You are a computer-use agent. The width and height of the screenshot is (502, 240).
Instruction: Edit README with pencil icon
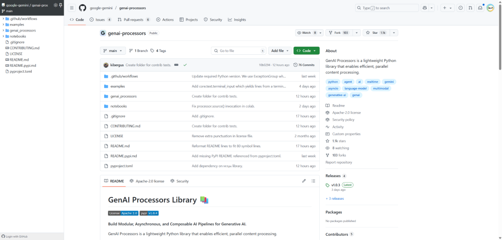pos(304,181)
